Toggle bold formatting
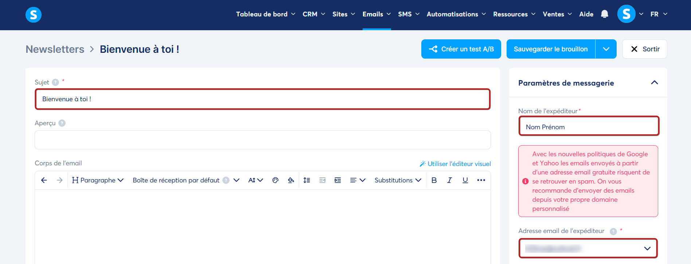Viewport: 691px width, 264px height. 434,180
